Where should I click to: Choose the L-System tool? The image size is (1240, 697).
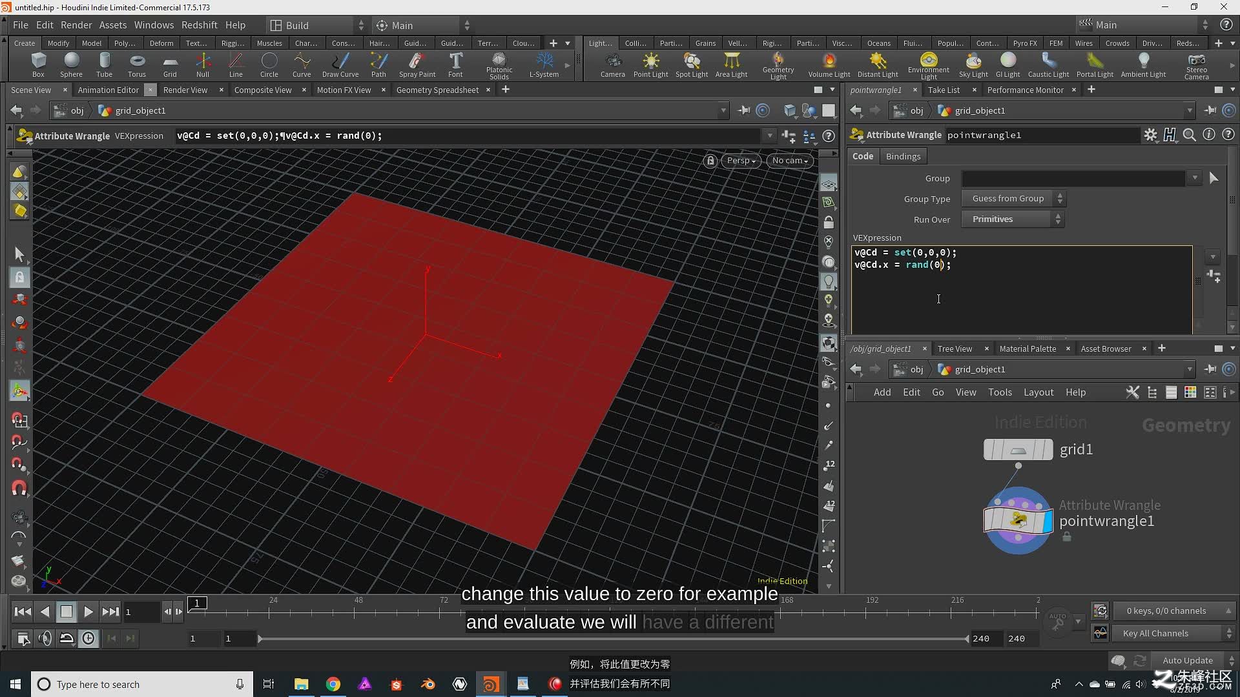544,65
